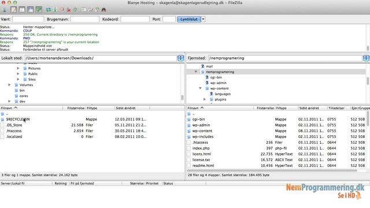Click the cgi-bin question-mark icon in tree
This screenshot has width=370, height=208.
[x=207, y=77]
